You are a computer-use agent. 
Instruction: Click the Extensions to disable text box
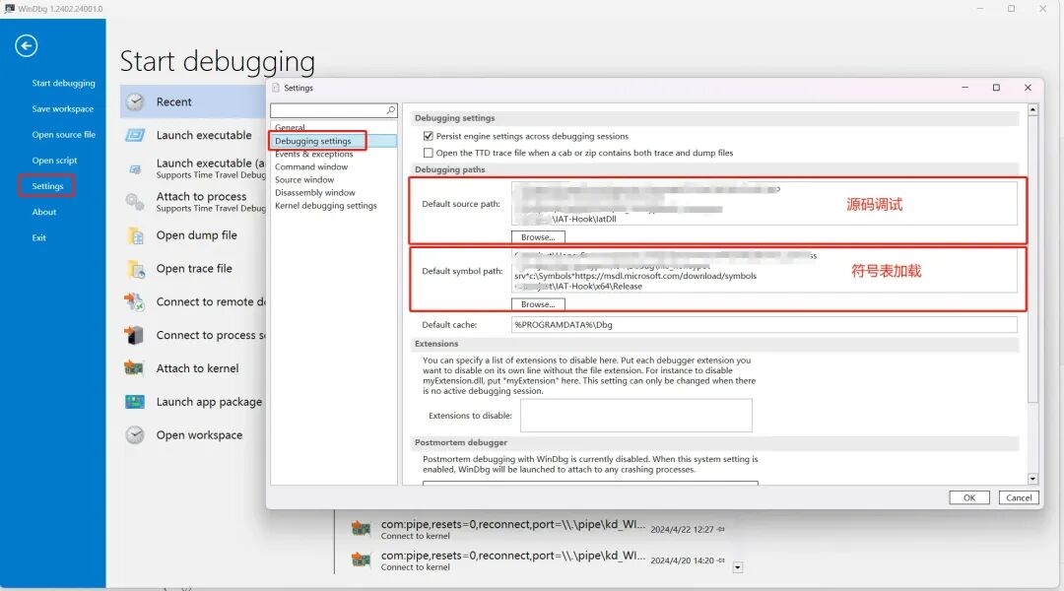[635, 416]
